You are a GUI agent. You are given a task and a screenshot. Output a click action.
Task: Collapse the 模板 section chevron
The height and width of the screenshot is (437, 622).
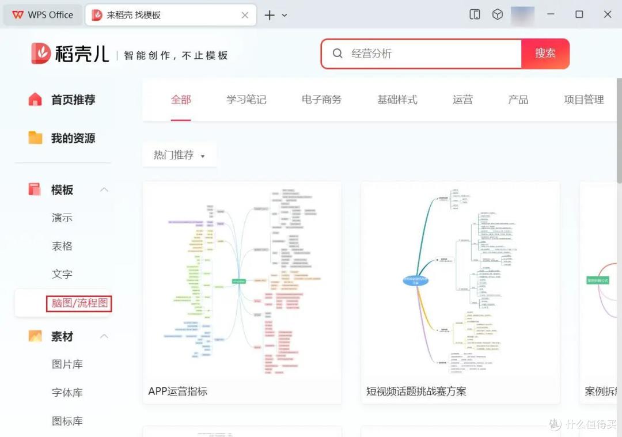104,189
